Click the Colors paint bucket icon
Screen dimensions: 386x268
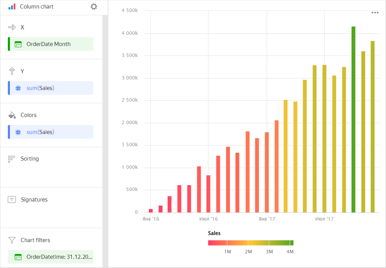(x=12, y=115)
